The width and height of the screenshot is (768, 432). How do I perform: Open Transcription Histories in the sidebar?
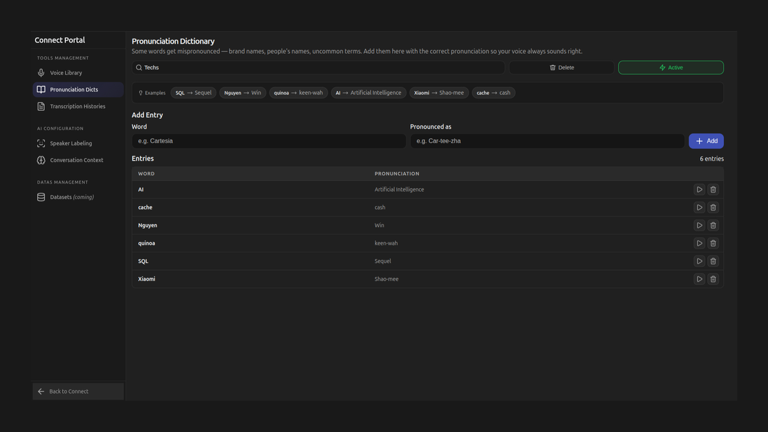pos(78,106)
